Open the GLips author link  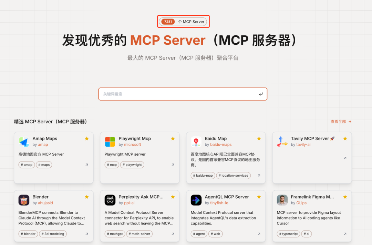pos(301,203)
